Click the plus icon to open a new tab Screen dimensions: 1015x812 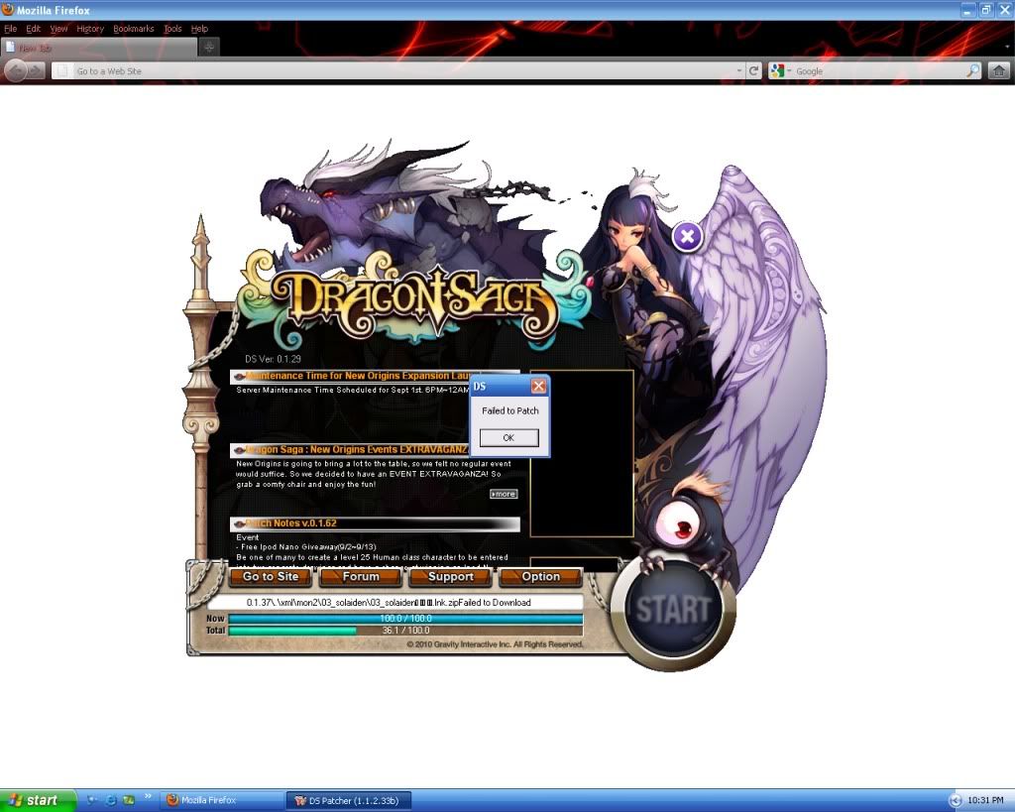click(x=209, y=48)
